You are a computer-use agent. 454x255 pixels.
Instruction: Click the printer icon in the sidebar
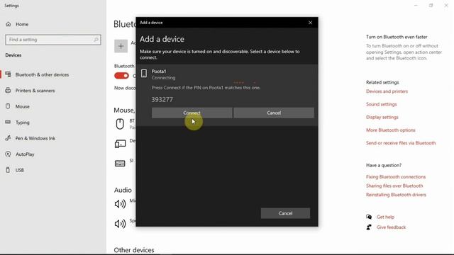point(8,90)
